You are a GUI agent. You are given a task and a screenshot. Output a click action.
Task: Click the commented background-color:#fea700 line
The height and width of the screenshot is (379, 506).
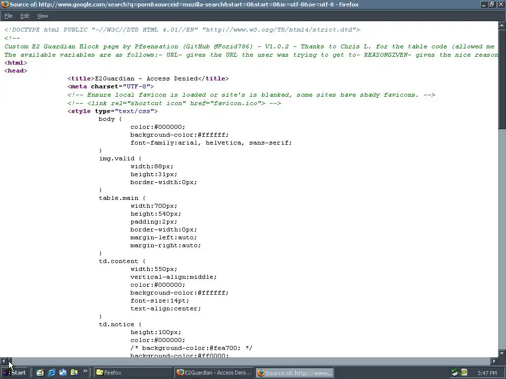click(x=191, y=348)
